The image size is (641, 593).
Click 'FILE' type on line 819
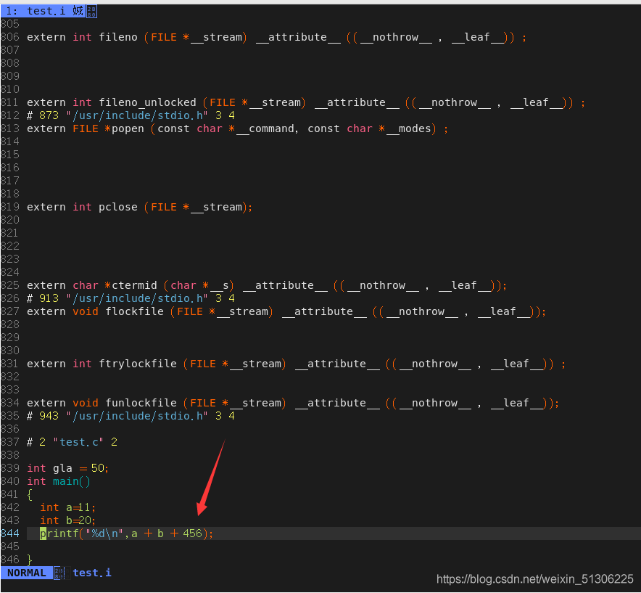tap(164, 207)
